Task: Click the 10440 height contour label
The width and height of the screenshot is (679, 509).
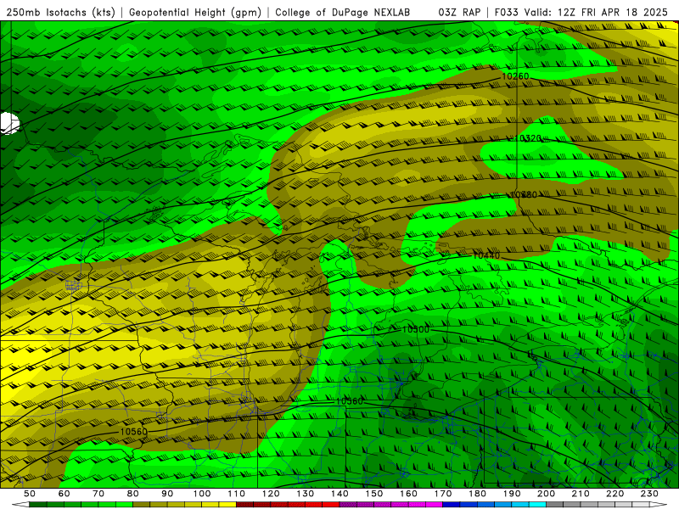Action: click(485, 255)
